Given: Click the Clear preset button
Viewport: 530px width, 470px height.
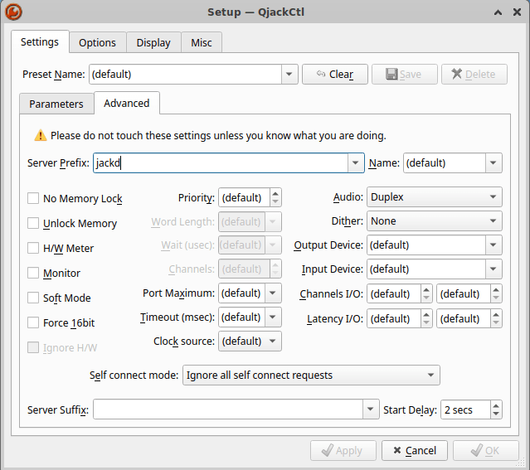Looking at the screenshot, I should [x=334, y=74].
